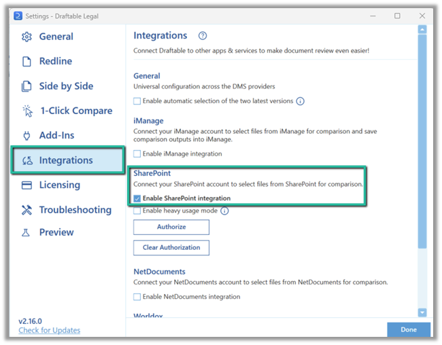Select the Integrations section
The height and width of the screenshot is (345, 442).
click(67, 160)
